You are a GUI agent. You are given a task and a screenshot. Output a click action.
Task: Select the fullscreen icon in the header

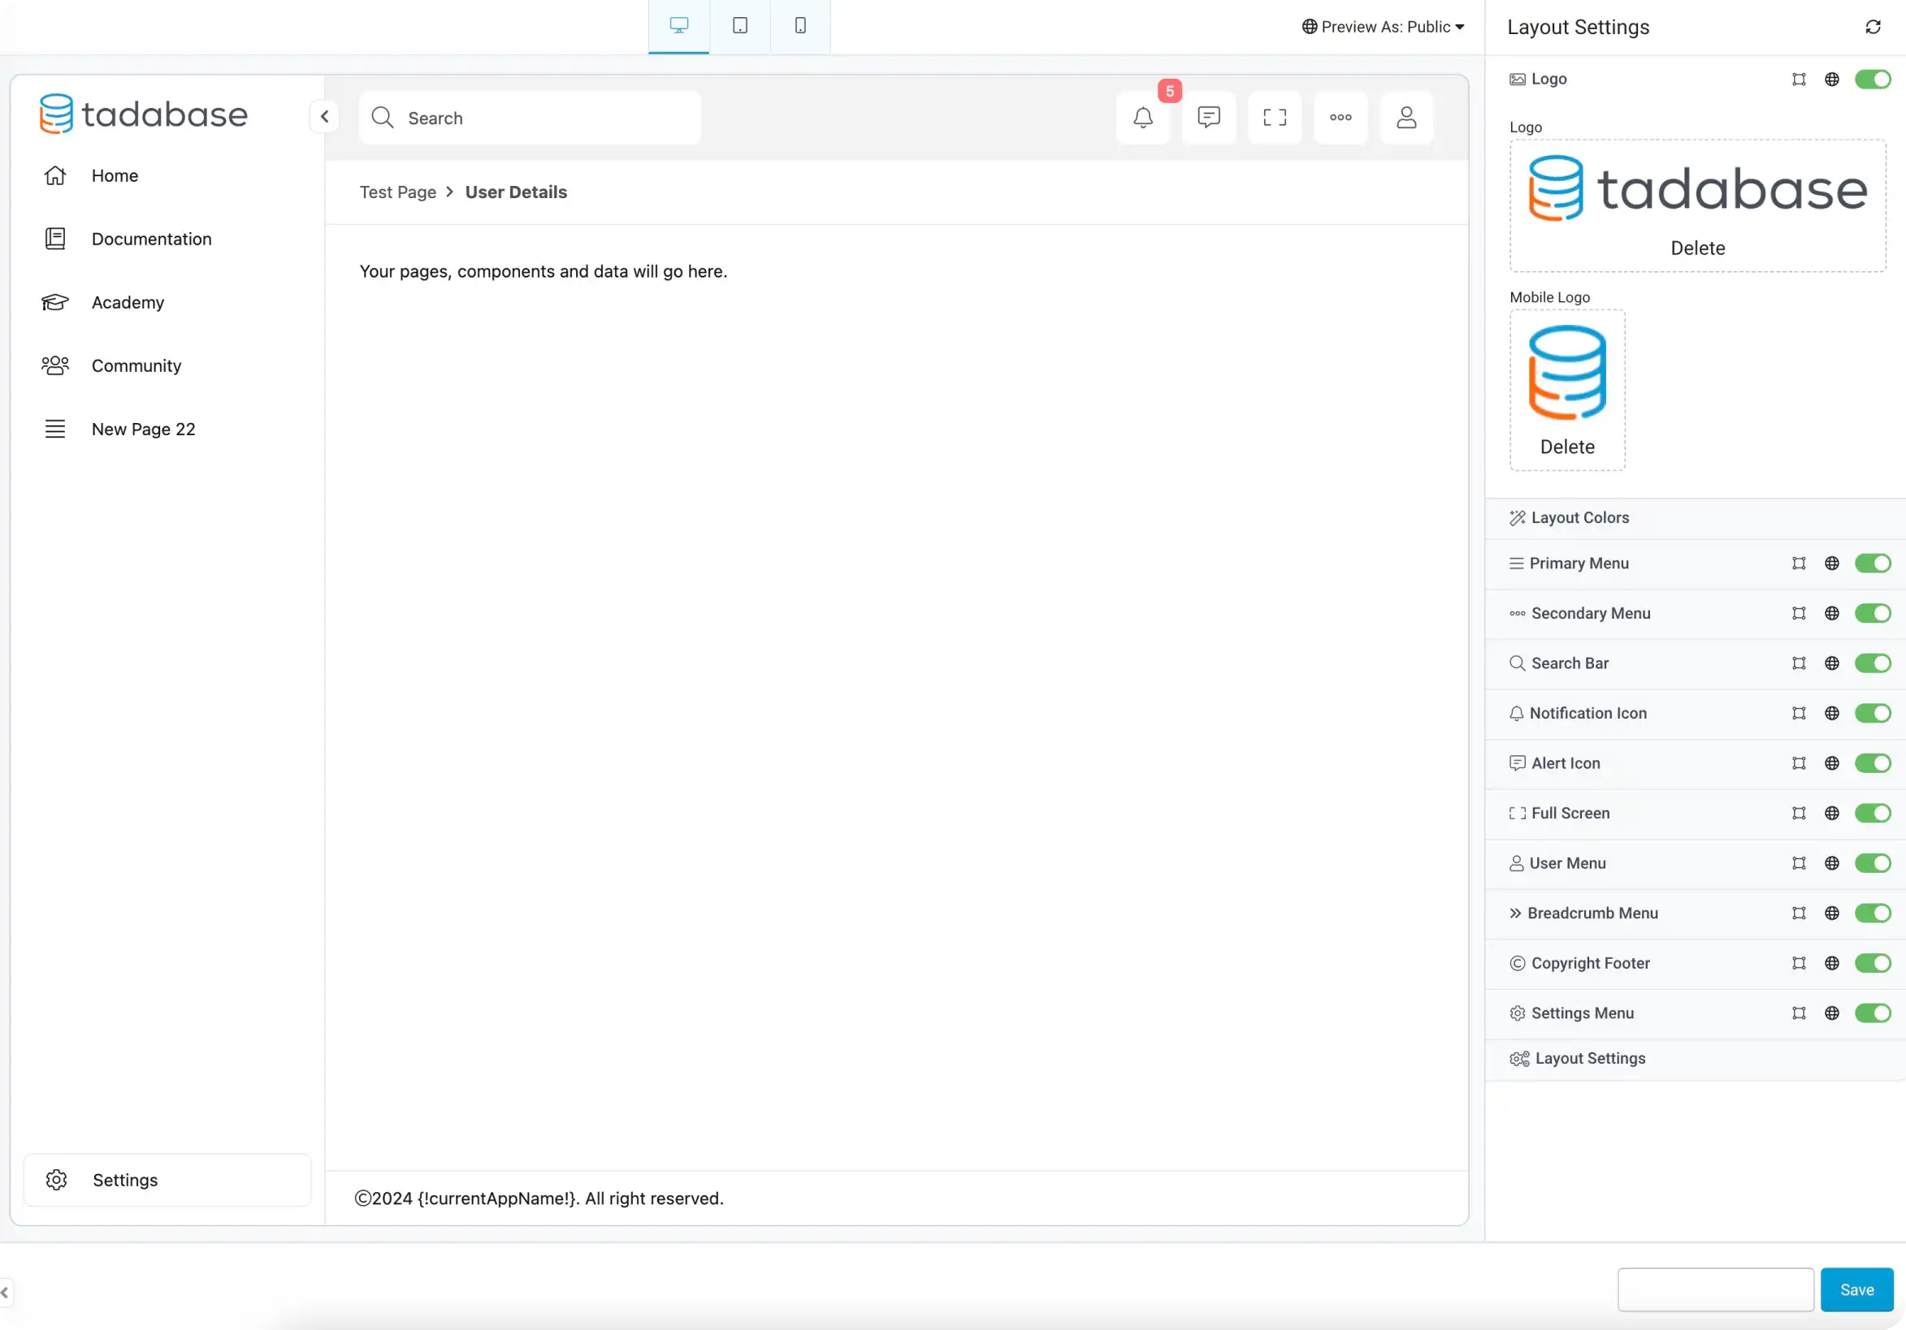click(1274, 117)
